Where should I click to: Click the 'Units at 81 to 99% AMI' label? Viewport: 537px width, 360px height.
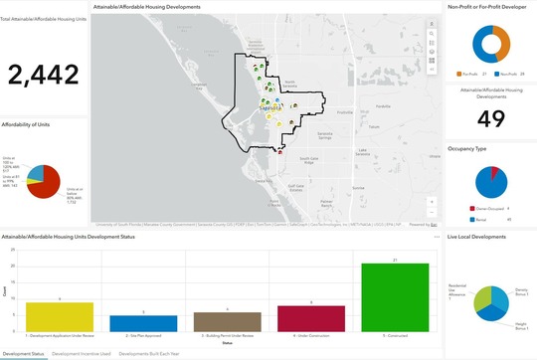coord(11,181)
